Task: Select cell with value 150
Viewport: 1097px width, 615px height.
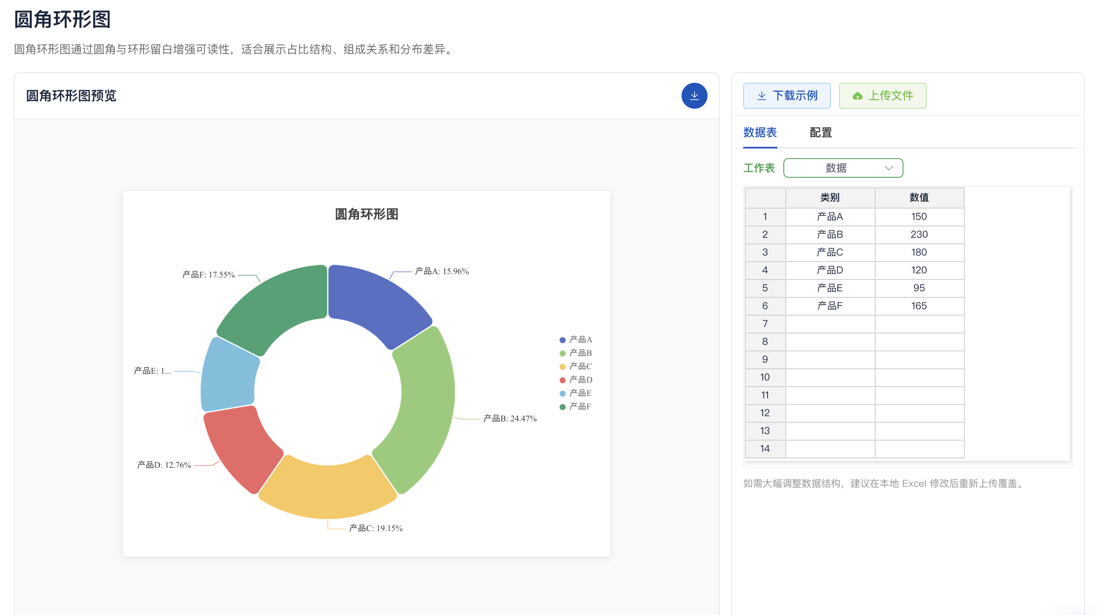Action: 919,217
